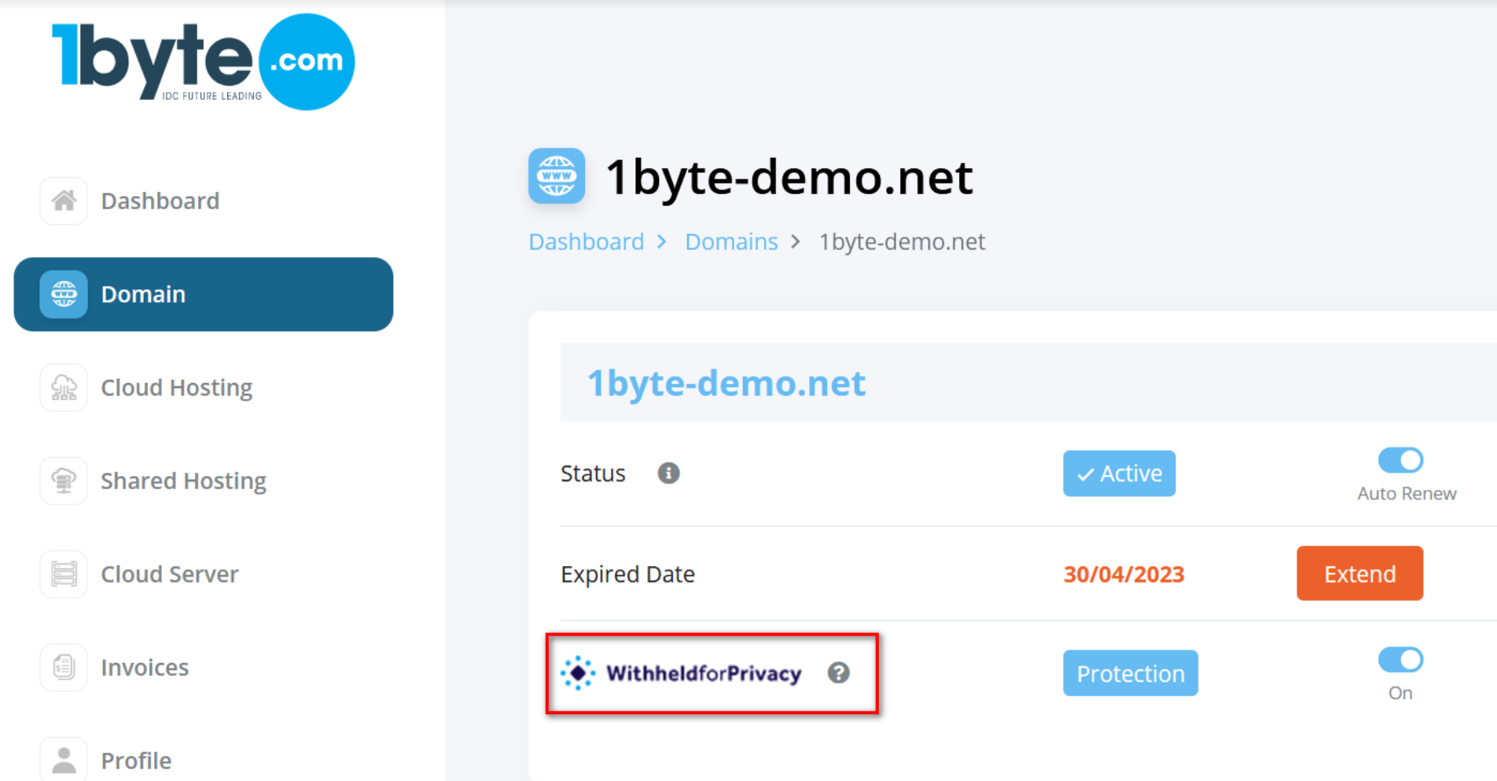Toggle Auto Renew off
1497x781 pixels.
pos(1400,461)
